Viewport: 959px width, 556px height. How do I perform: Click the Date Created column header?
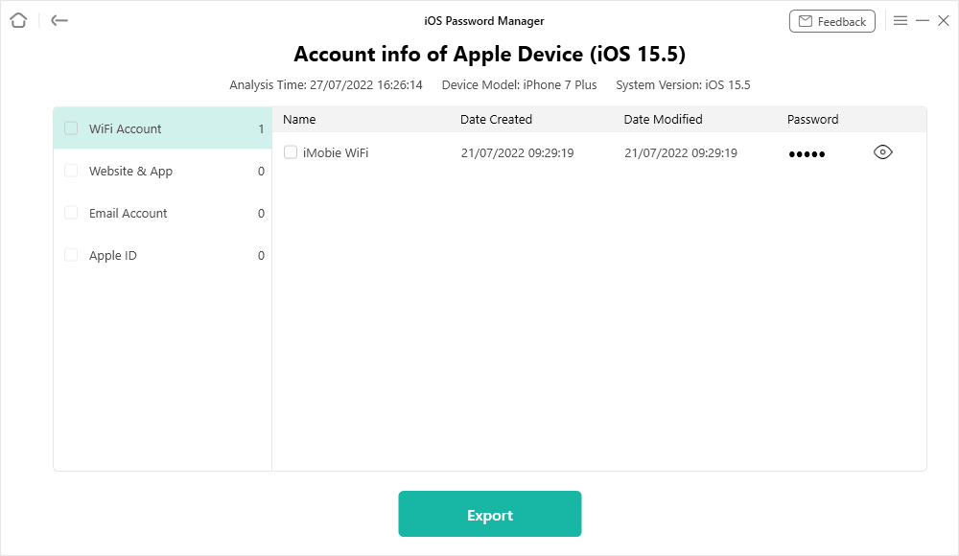(496, 120)
